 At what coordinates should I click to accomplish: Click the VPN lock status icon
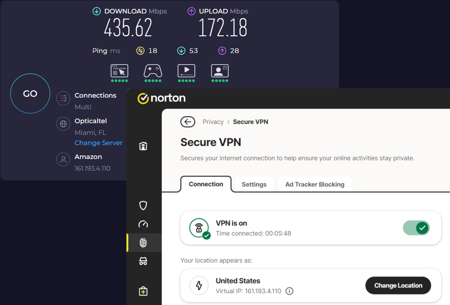(199, 228)
